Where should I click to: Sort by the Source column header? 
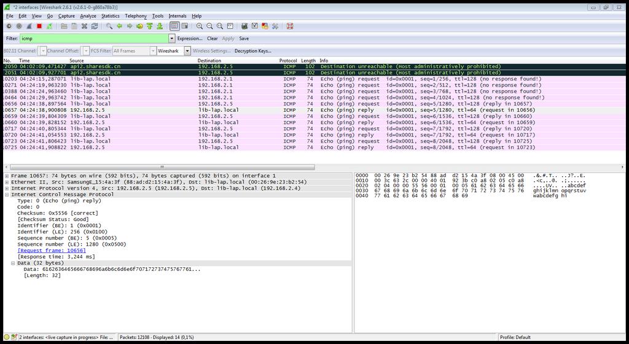pos(77,61)
